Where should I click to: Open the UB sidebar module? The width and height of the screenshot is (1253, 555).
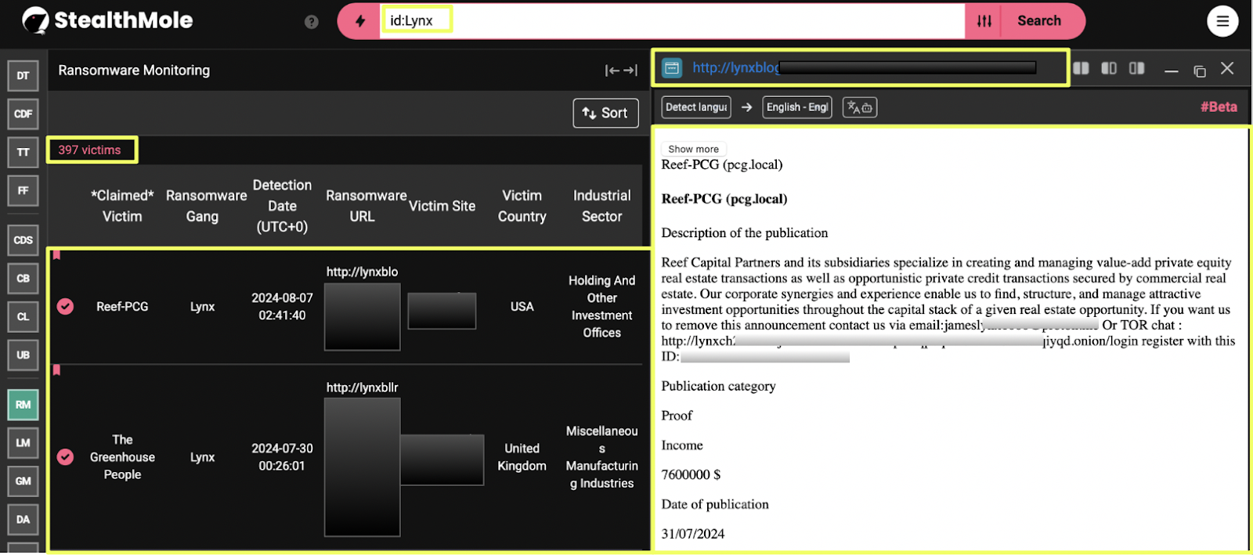pos(23,355)
